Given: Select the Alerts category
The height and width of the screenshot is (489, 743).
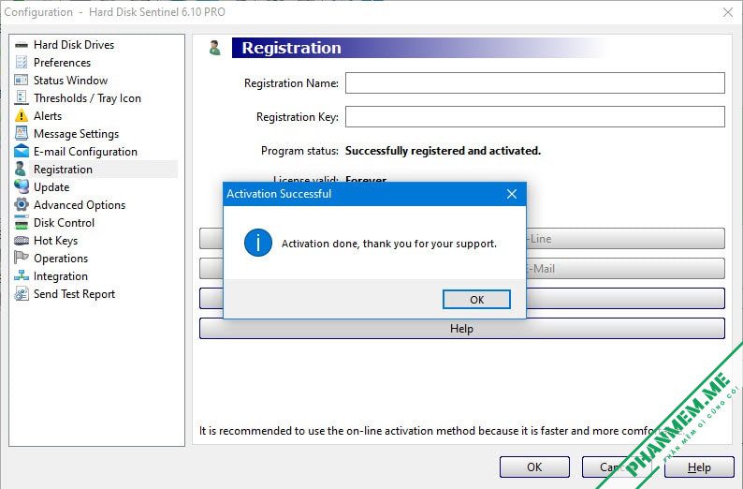Looking at the screenshot, I should click(48, 116).
